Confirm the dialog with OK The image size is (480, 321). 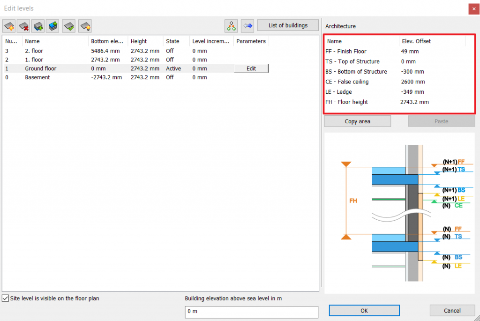(364, 310)
